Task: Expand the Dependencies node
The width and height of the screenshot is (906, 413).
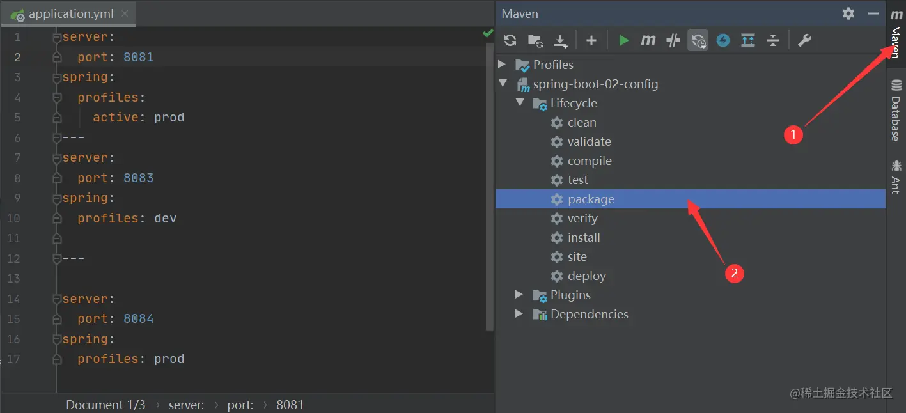Action: 519,314
